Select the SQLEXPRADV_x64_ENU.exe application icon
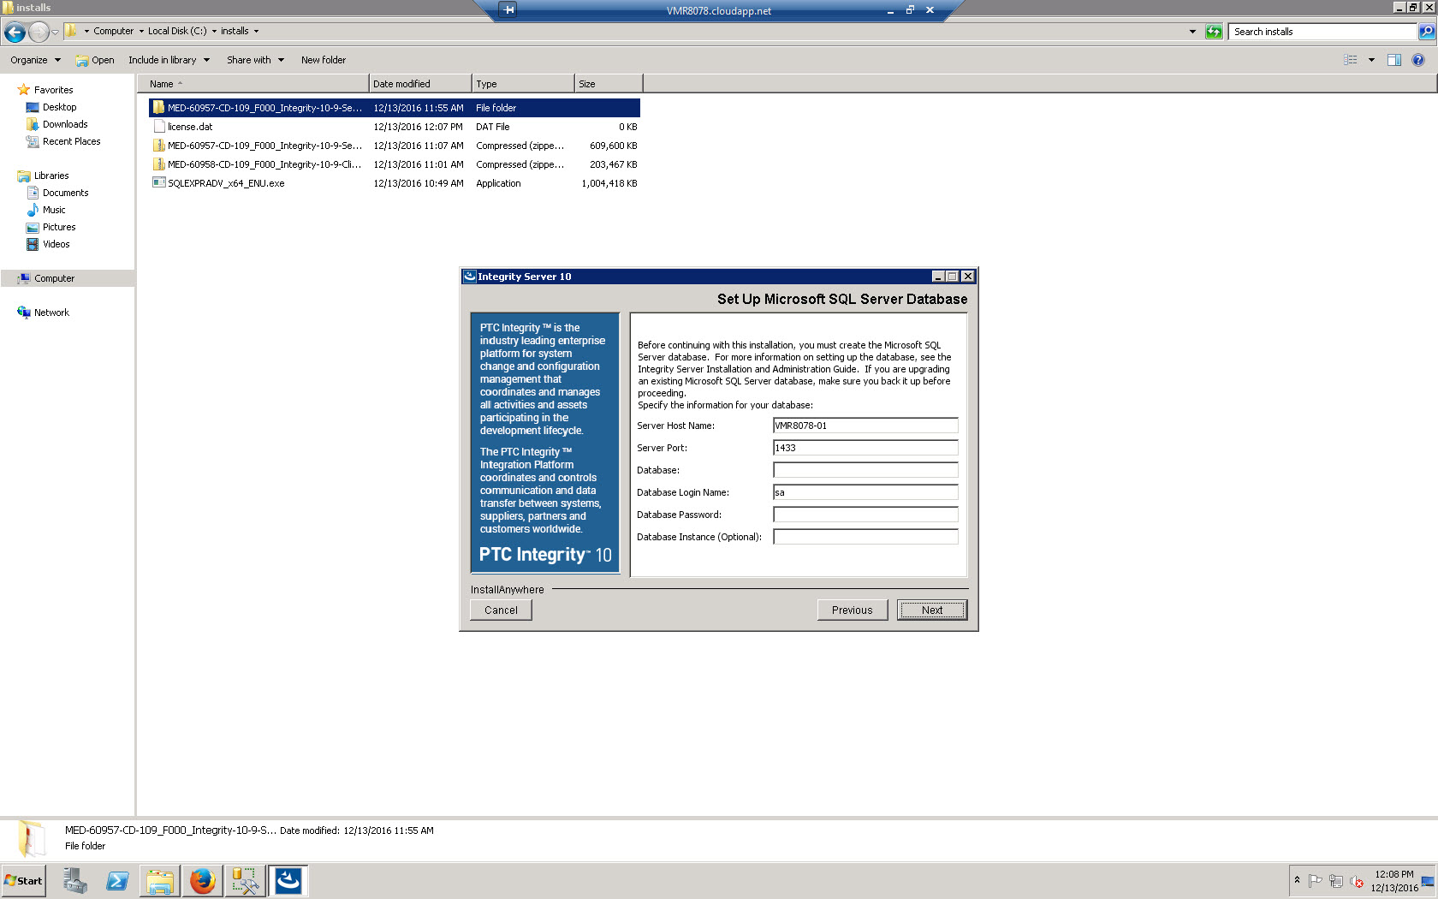Screen dimensions: 1438x899 [159, 182]
